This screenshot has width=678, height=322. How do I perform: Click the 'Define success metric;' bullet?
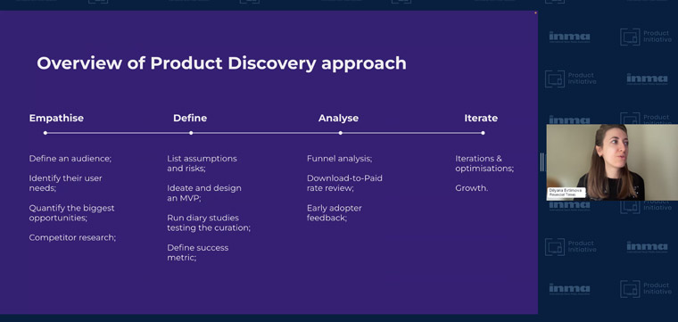click(x=198, y=252)
